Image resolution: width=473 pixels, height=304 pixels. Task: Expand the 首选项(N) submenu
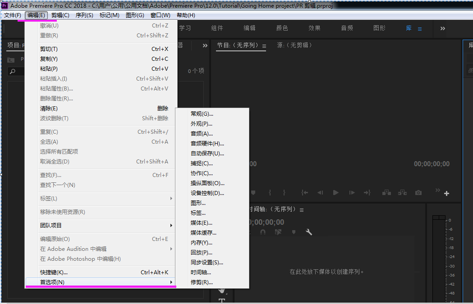(x=101, y=282)
